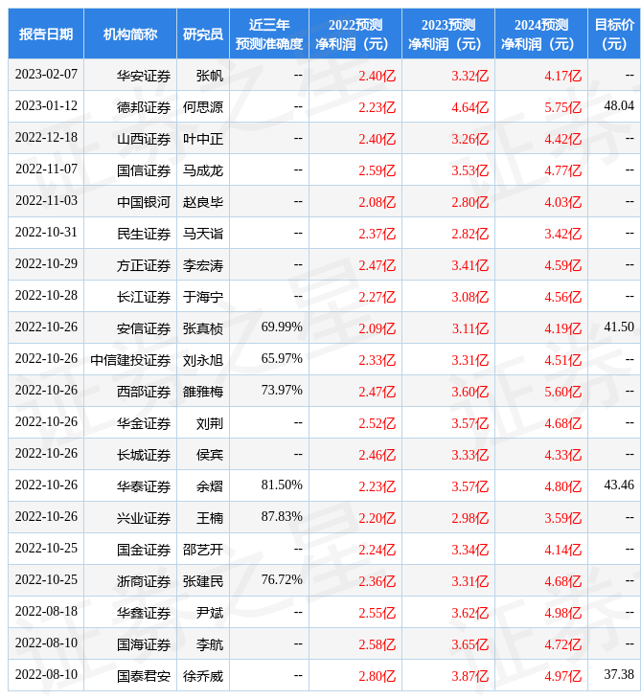Click researcher name 于海宁

(x=203, y=297)
